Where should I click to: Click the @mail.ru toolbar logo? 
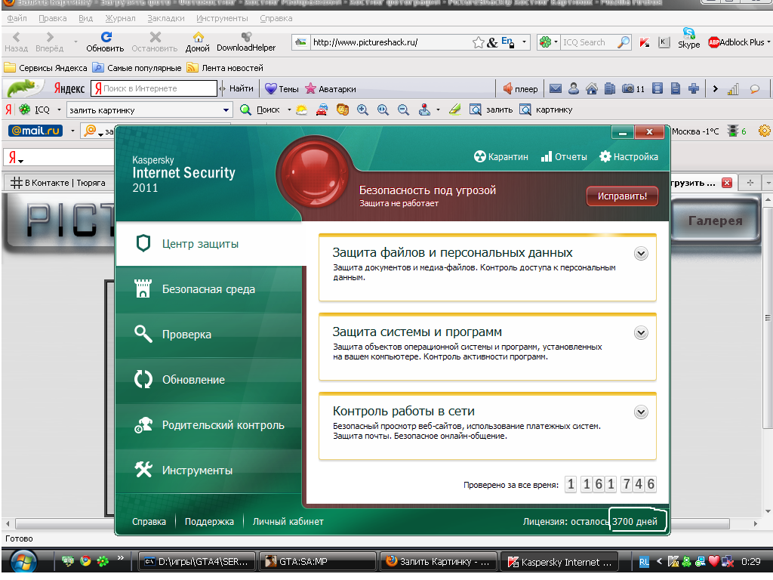(35, 131)
